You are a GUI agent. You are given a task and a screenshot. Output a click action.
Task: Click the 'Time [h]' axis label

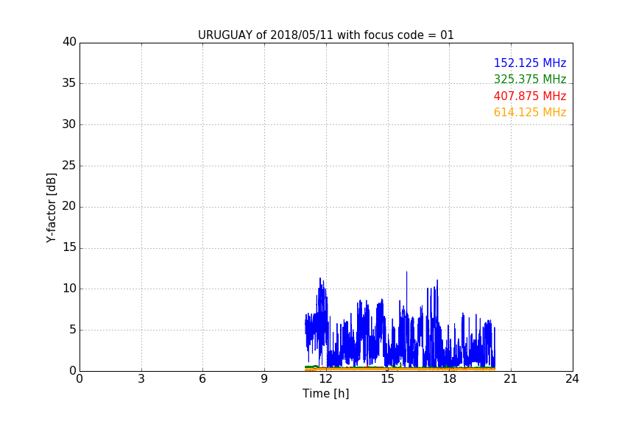(325, 394)
